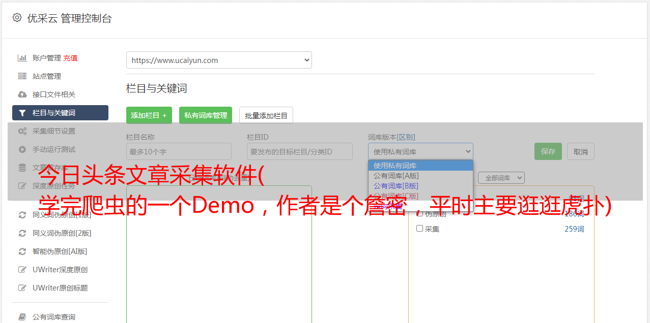650x323 pixels.
Task: Click the filter icon of 栏目与关键词
Action: point(22,113)
